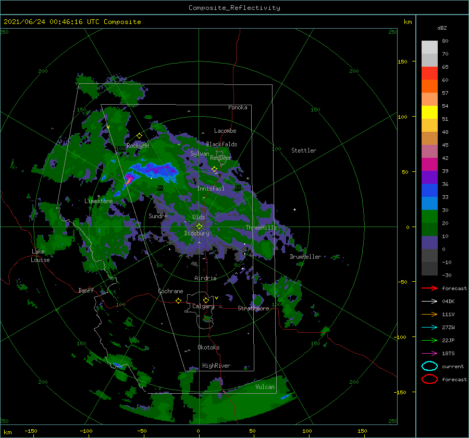Click the Innisfail label
469x438 pixels.
point(211,189)
